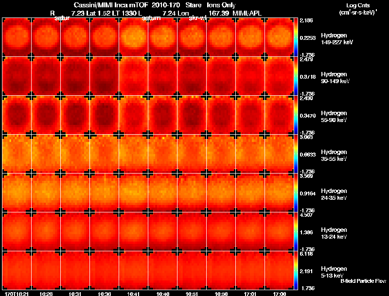Click the Hydrogen 13-24 keV color bar
This screenshot has width=389, height=296.
tap(296, 232)
